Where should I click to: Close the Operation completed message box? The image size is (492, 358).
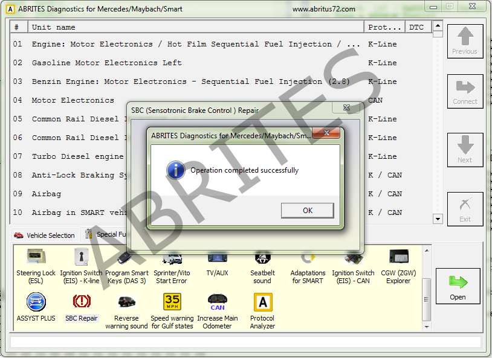click(326, 133)
